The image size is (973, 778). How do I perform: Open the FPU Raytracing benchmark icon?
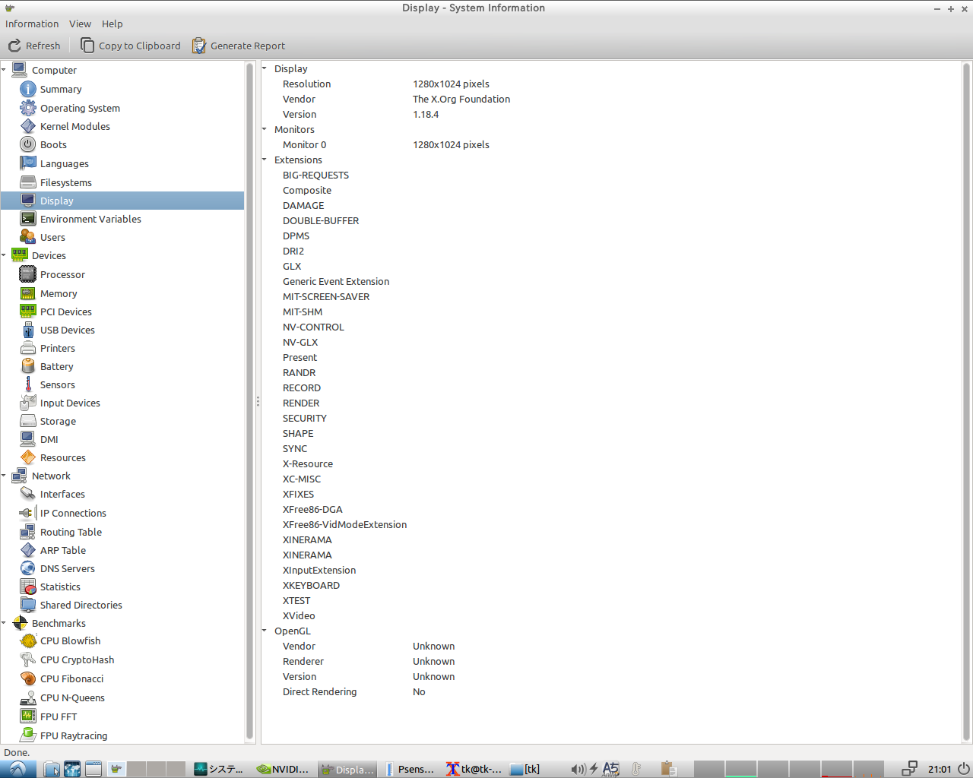(27, 735)
